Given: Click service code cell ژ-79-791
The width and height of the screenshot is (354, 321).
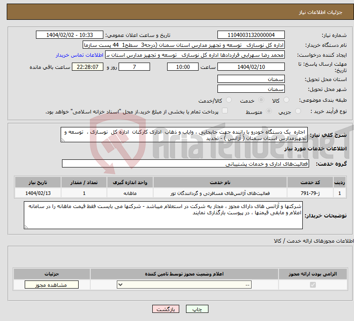Looking at the screenshot, I should (310, 193).
